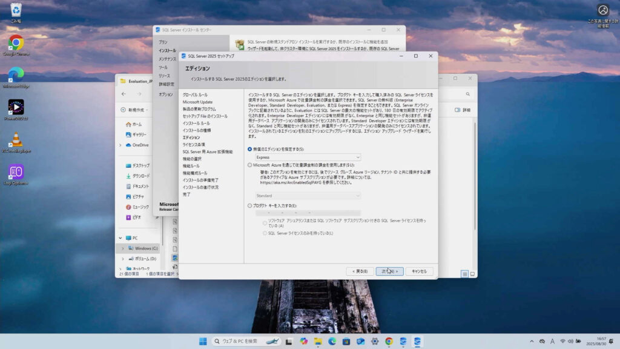Open the notification bell in the taskbar
Image resolution: width=620 pixels, height=349 pixels.
click(612, 342)
